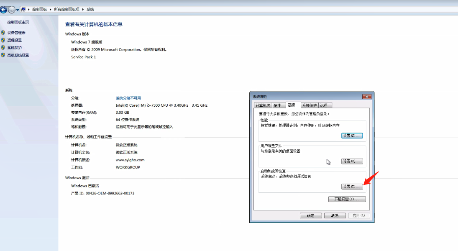Screen dimensions: 458x251
Task: Click the shield icon beside 设备管理器
Action: click(x=3, y=33)
